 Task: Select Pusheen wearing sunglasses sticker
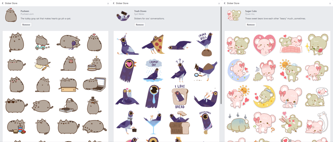click(16, 106)
